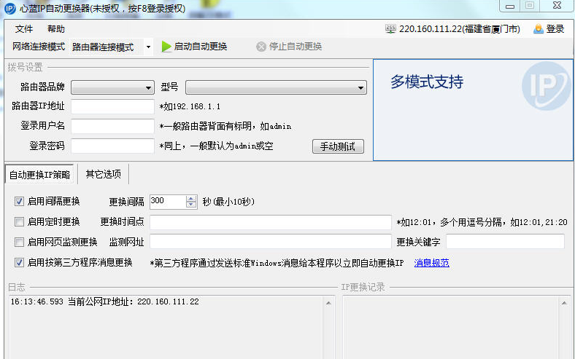Close the 心蓝IP自动更换器 window
Screen dimensions: 575x359
[557, 6]
